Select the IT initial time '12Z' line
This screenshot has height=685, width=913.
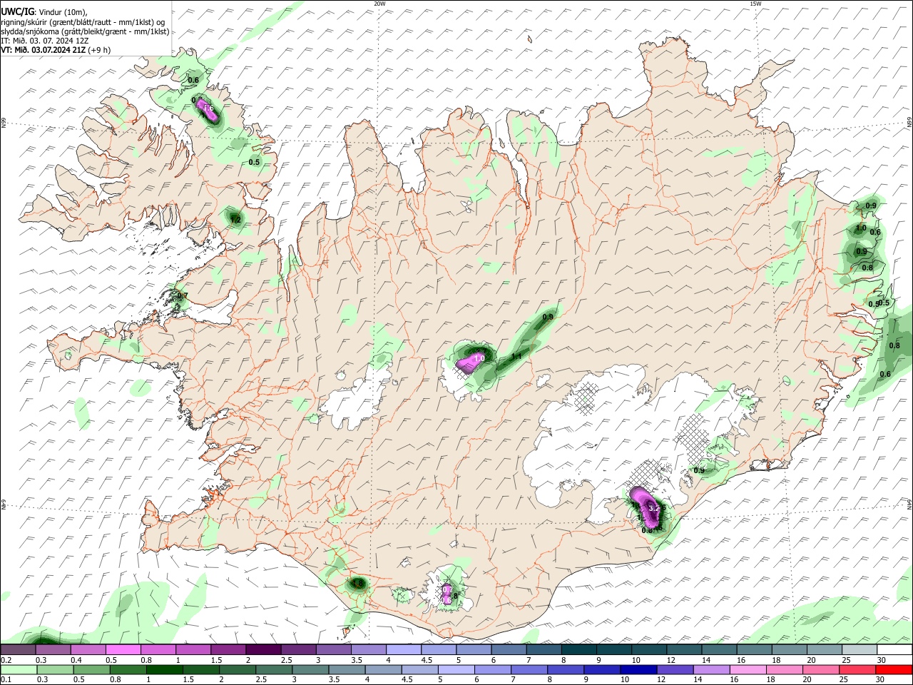(x=45, y=41)
